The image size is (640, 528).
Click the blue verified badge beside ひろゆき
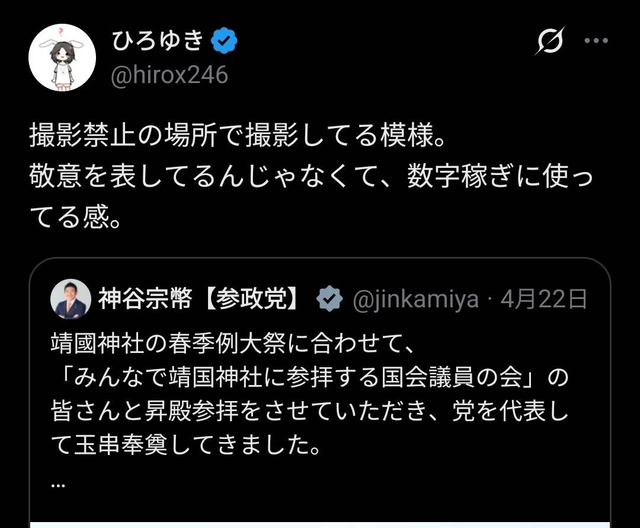coord(225,40)
